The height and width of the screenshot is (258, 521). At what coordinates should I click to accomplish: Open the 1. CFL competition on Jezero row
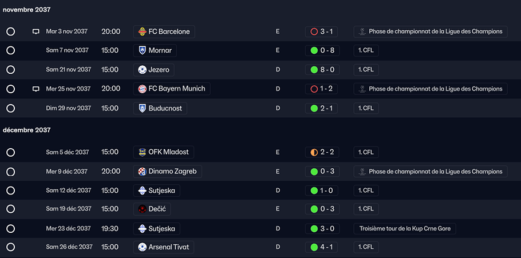[x=366, y=70]
